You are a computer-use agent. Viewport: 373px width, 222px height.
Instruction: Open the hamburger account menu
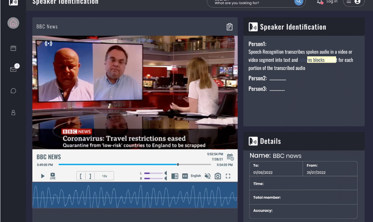point(353,2)
